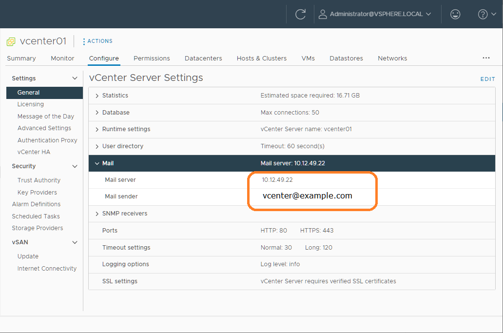Viewport: 503px width, 333px height.
Task: Open the Networks tab
Action: click(x=392, y=59)
